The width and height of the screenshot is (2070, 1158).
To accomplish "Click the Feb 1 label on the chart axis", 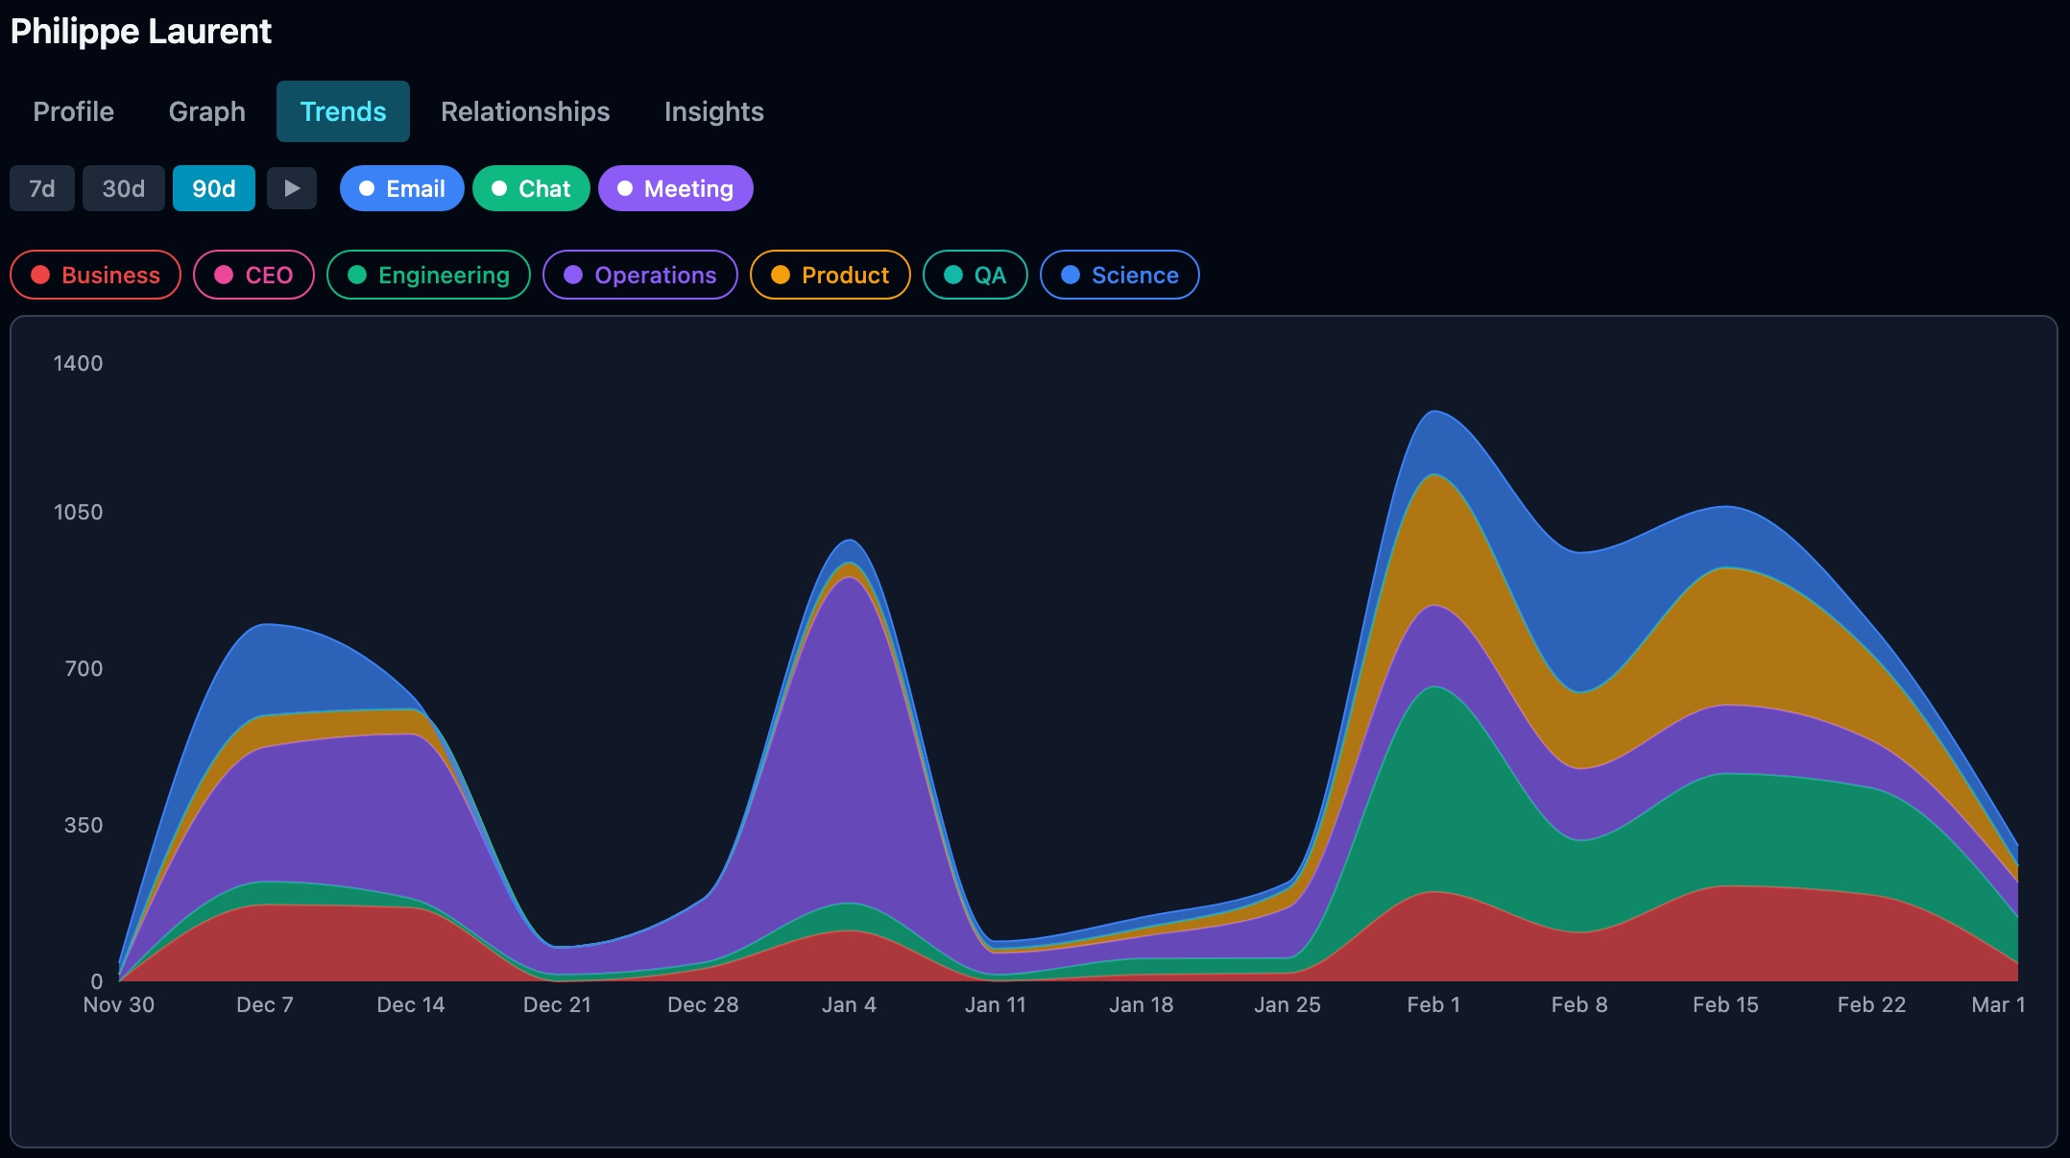I will pyautogui.click(x=1433, y=1004).
